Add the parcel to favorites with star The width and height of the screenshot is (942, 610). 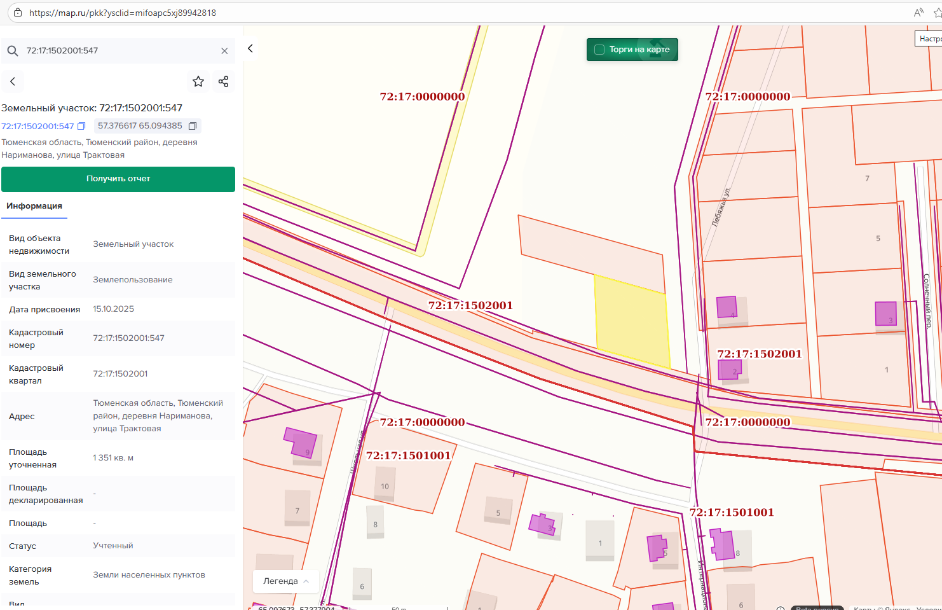(x=198, y=81)
